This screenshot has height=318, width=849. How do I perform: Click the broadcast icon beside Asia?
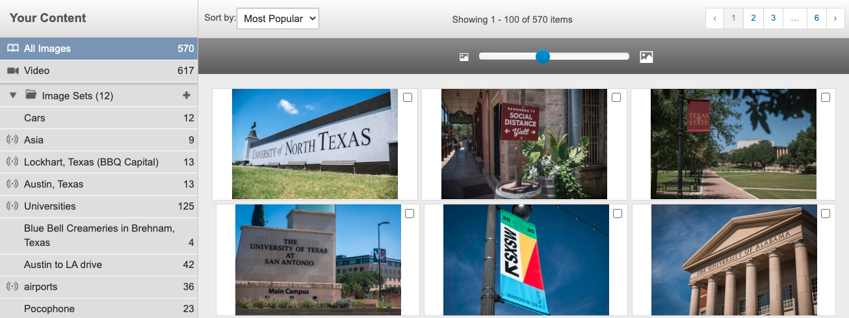(x=12, y=140)
